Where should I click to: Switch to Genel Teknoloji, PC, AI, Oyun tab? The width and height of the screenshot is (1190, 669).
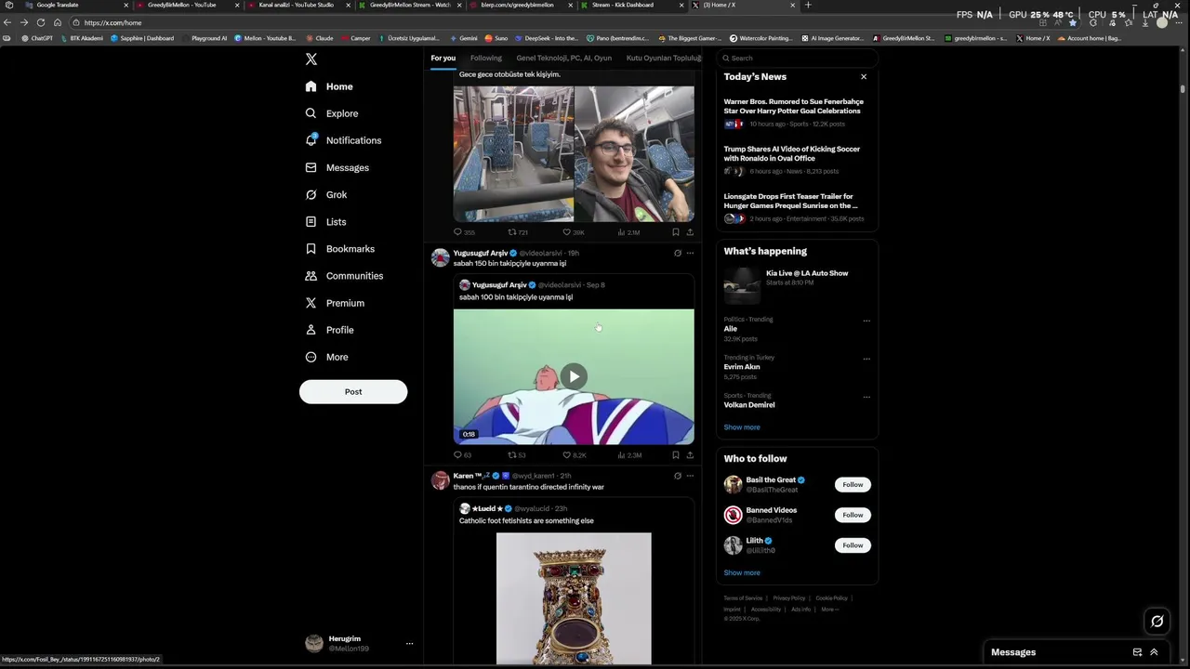pos(563,58)
